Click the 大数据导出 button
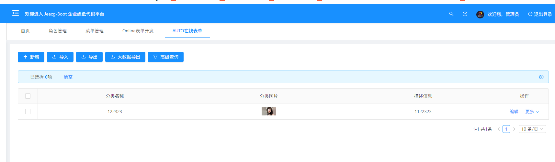Image resolution: width=555 pixels, height=162 pixels. (125, 57)
